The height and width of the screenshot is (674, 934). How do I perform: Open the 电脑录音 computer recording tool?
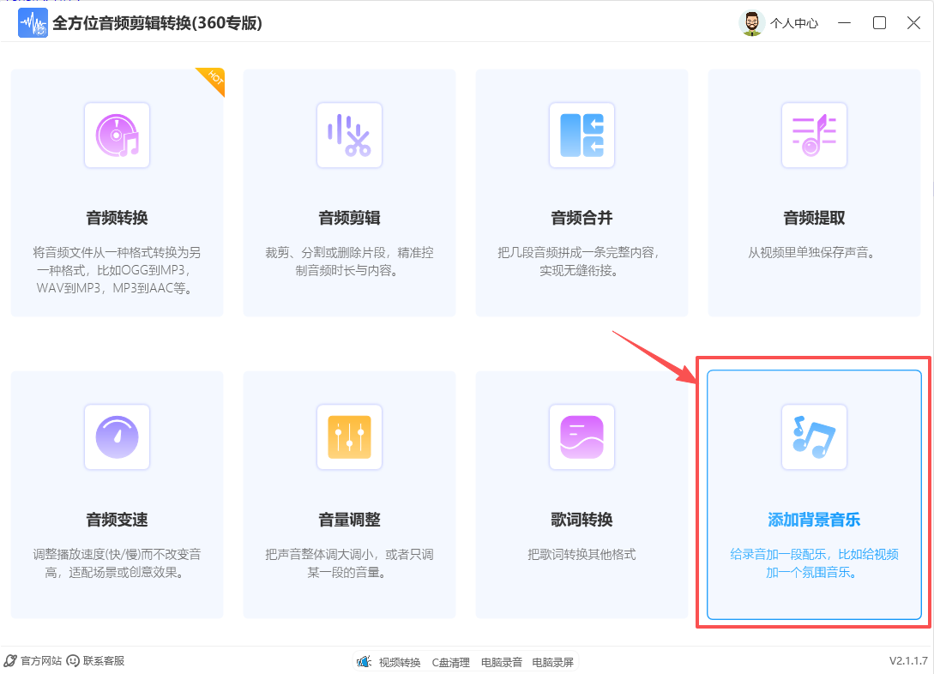pos(501,661)
